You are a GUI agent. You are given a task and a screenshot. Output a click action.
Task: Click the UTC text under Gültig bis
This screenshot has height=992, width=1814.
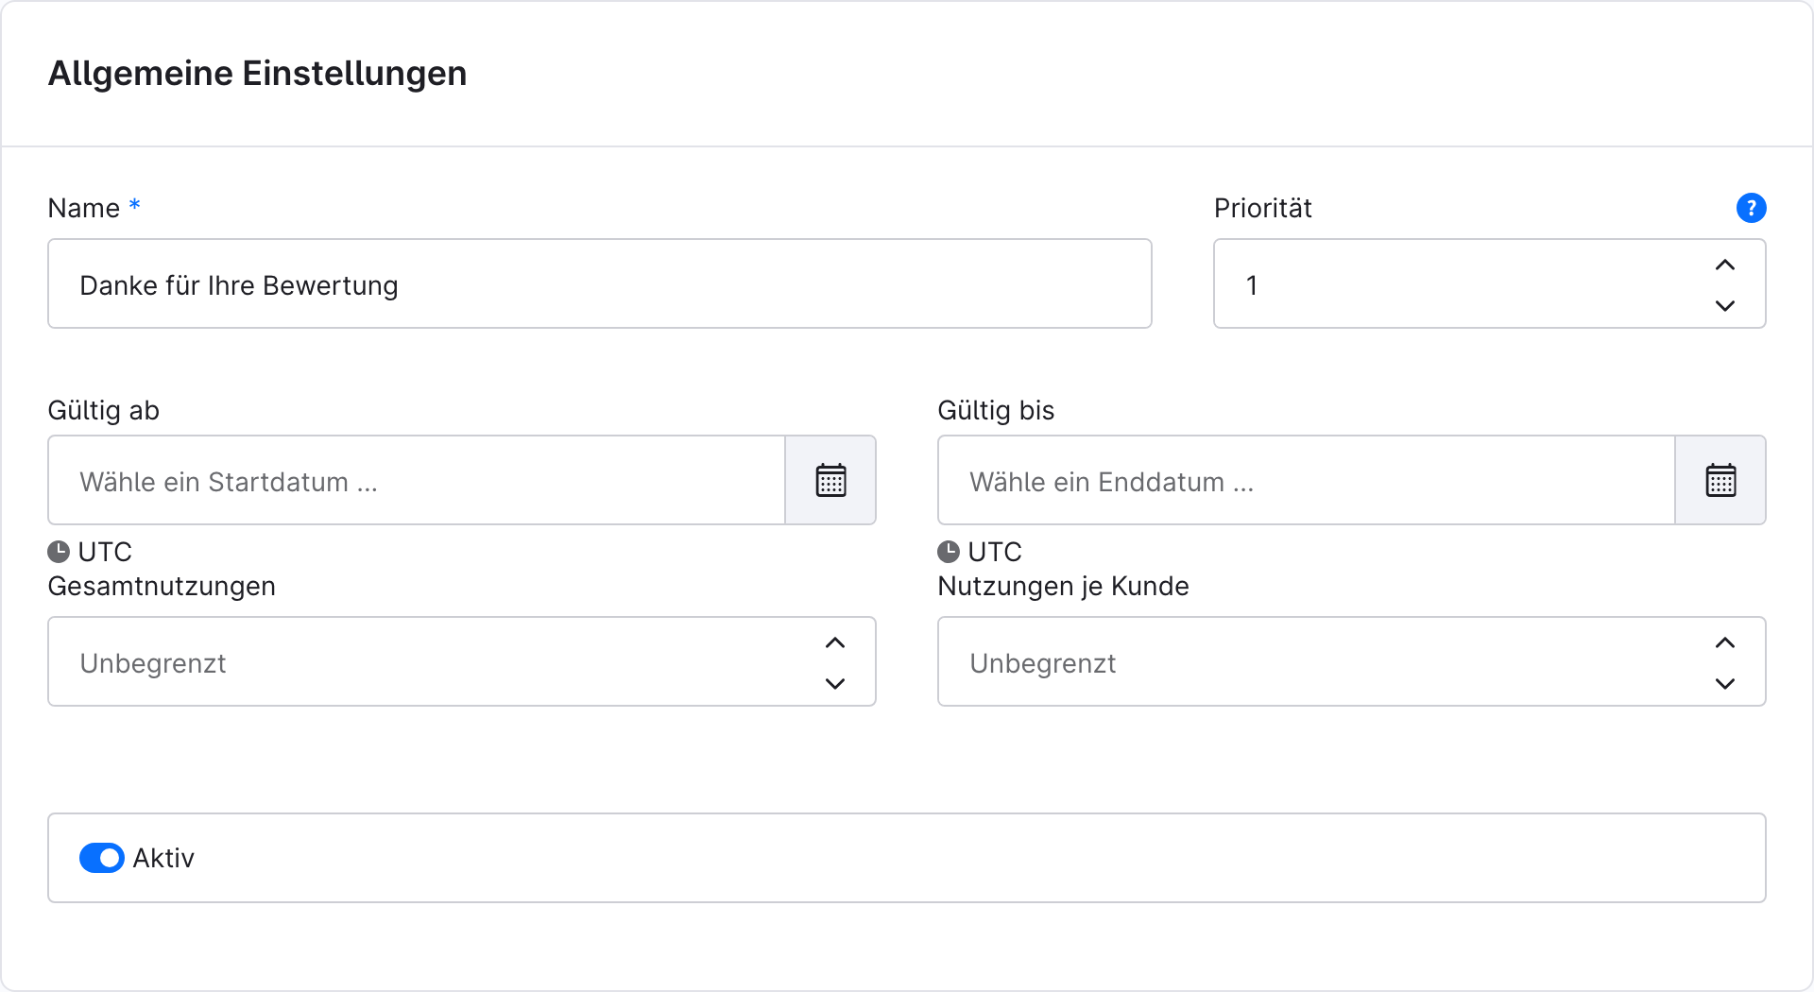pyautogui.click(x=995, y=552)
